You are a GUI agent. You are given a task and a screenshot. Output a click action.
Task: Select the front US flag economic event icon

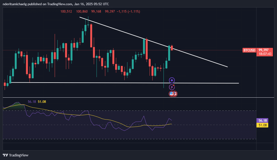pos(172,94)
